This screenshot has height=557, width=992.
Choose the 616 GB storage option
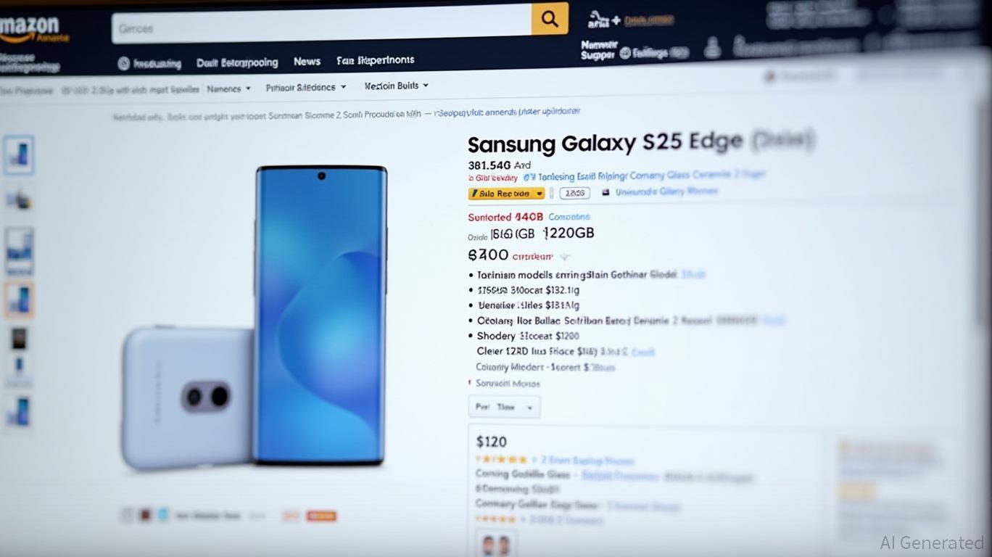[x=513, y=234]
